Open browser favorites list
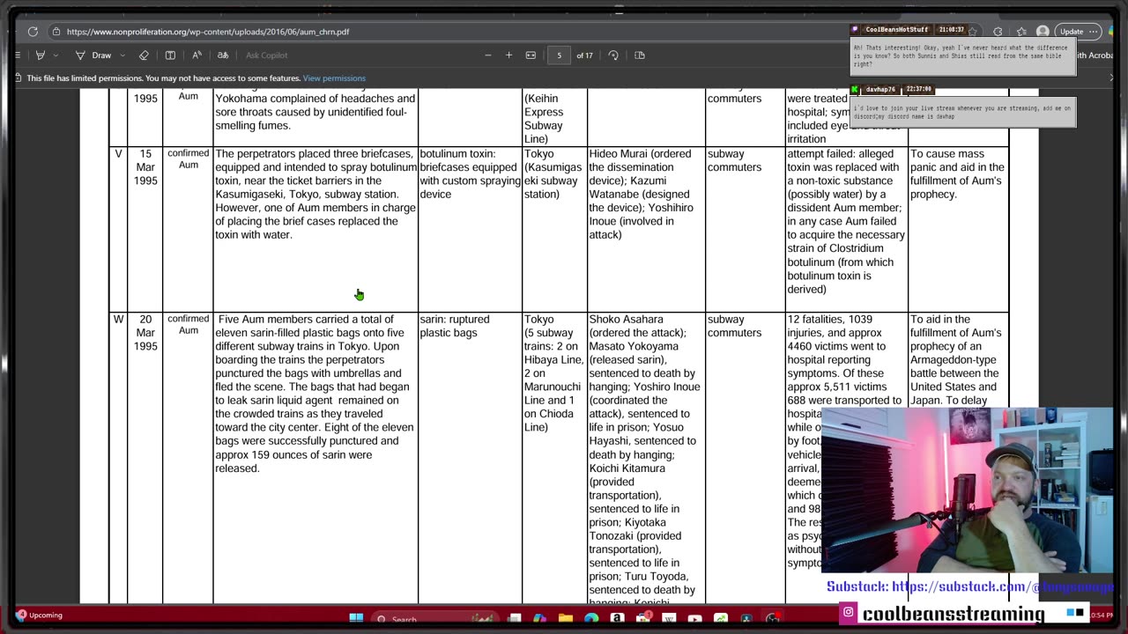The height and width of the screenshot is (634, 1128). tap(1020, 32)
